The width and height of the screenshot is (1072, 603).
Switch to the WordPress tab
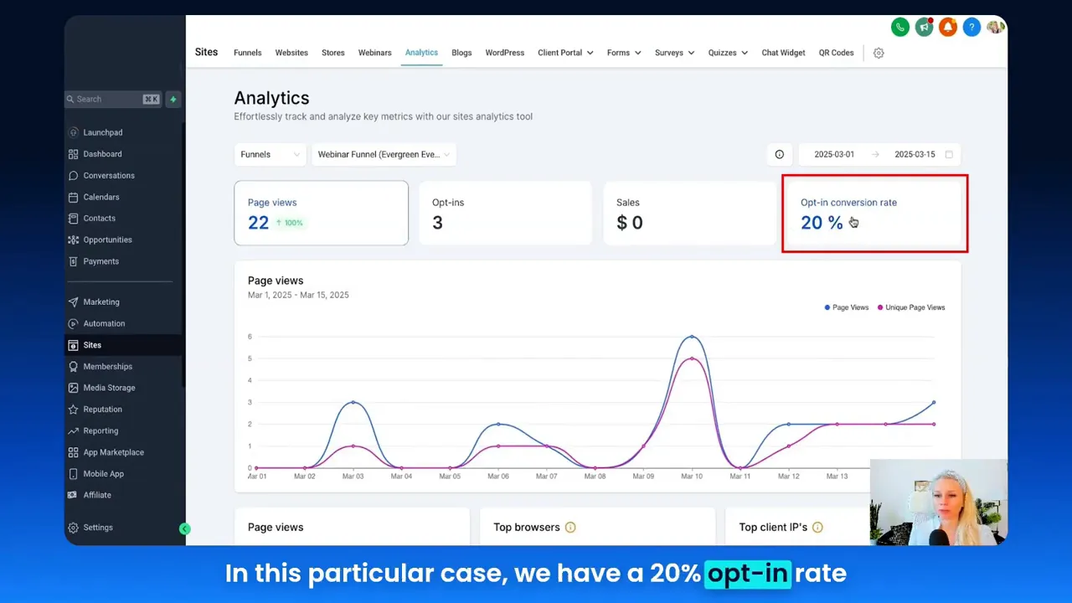click(x=504, y=53)
